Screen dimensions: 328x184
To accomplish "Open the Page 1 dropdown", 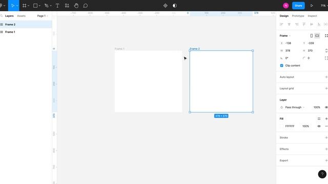I will click(43, 16).
